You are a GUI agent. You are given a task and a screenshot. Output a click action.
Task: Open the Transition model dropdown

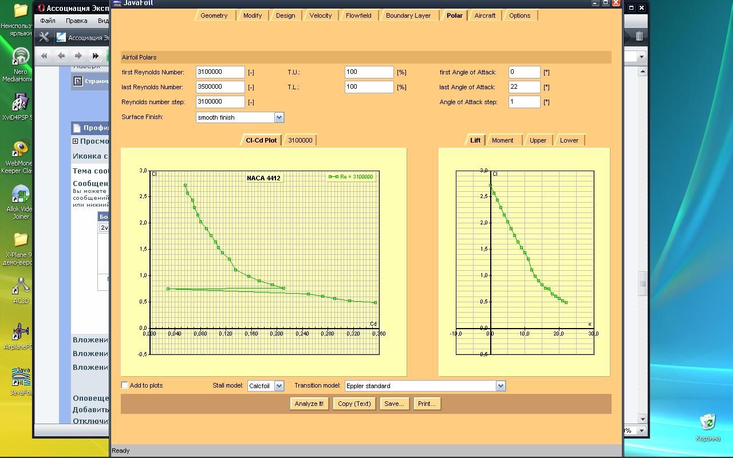[501, 386]
